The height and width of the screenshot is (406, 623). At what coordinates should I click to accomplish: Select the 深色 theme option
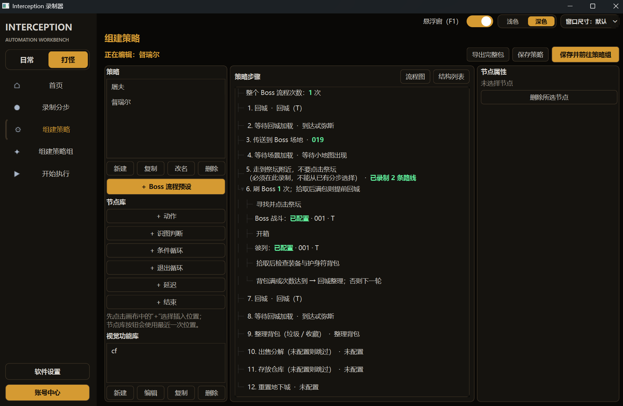[541, 21]
